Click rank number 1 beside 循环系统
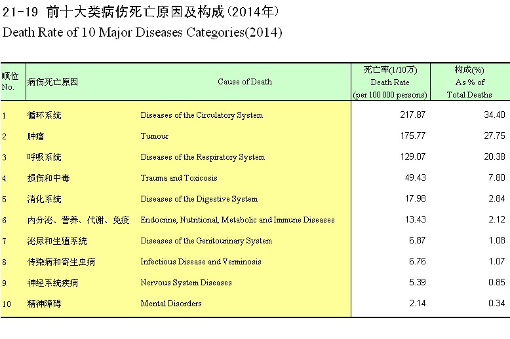 tap(4, 116)
